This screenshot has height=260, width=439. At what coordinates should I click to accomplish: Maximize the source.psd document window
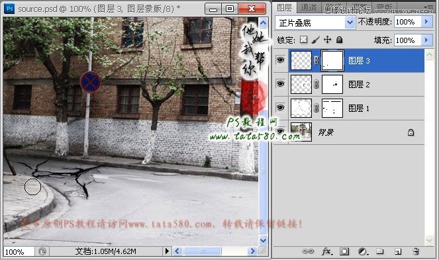(230, 9)
